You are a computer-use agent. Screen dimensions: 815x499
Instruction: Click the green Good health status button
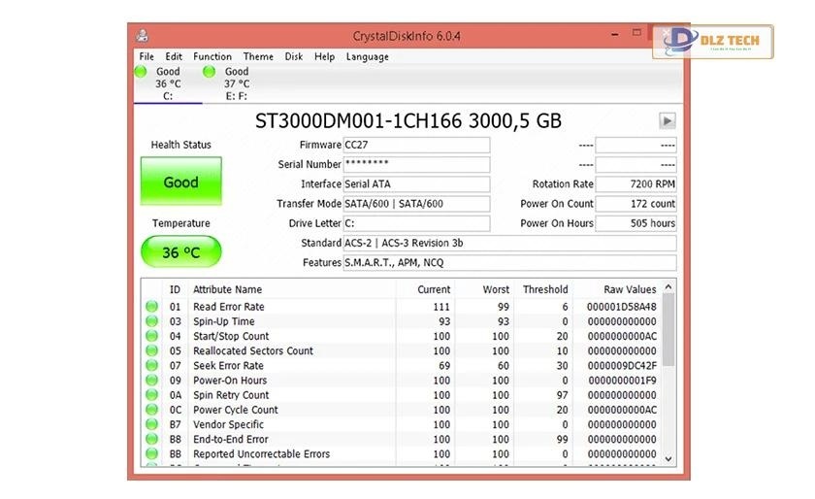click(x=180, y=182)
